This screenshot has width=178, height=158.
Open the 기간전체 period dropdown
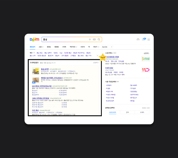[x=107, y=47]
